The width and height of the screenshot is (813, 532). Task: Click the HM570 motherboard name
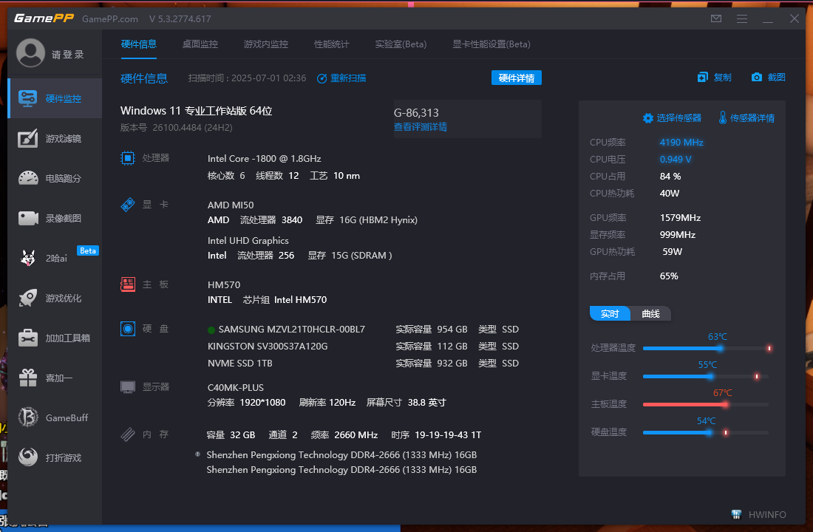point(224,284)
